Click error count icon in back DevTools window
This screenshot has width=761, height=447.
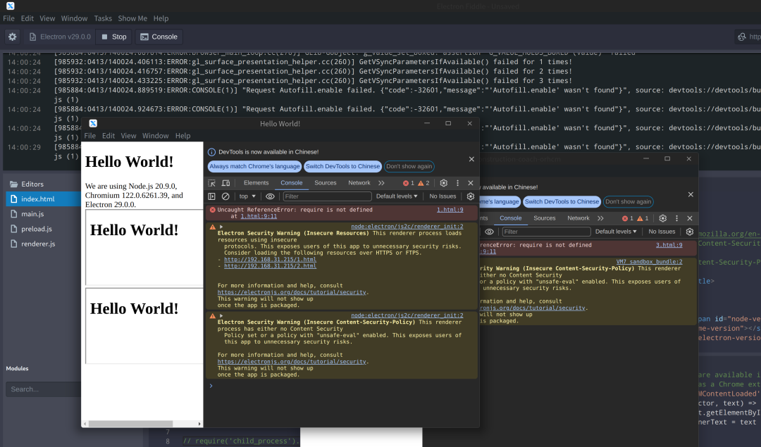click(628, 218)
